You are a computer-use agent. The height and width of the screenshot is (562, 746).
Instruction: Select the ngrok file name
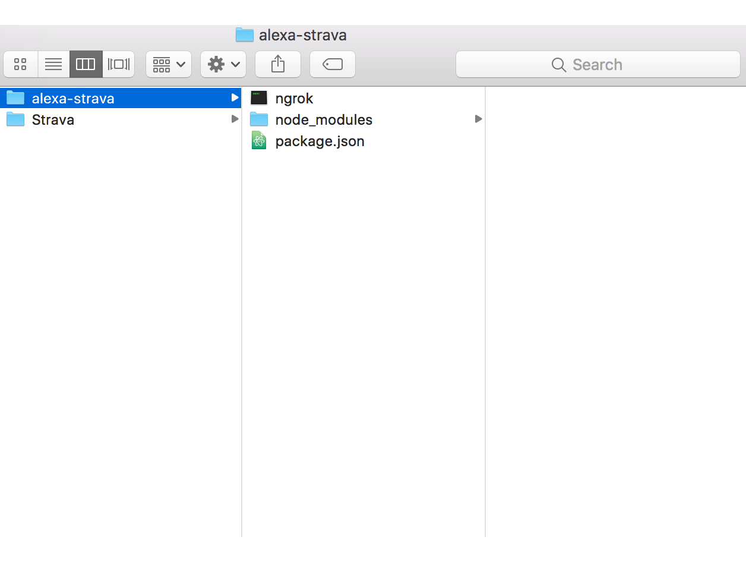[x=294, y=99]
